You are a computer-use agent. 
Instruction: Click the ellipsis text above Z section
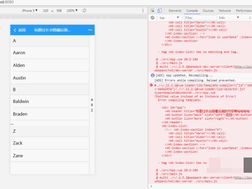tap(12, 123)
